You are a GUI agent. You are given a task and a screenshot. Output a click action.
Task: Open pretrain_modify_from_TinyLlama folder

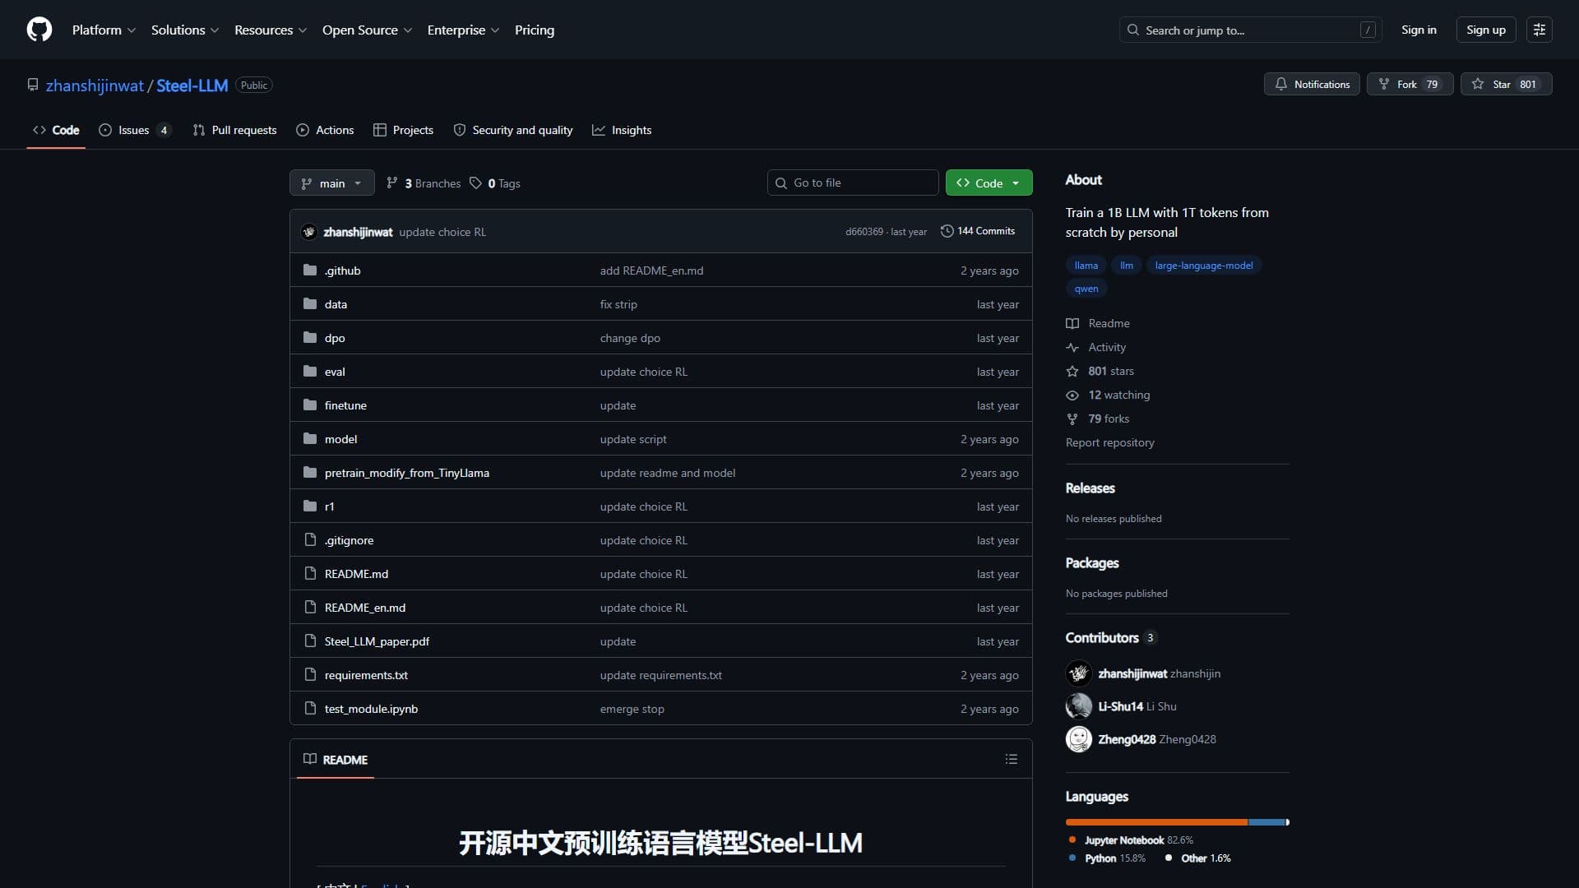406,473
